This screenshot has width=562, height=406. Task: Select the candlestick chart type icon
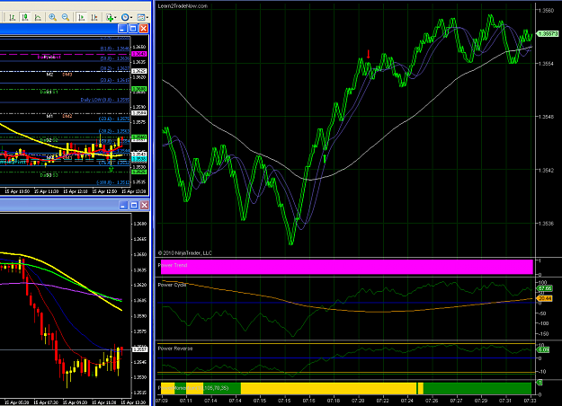25,17
